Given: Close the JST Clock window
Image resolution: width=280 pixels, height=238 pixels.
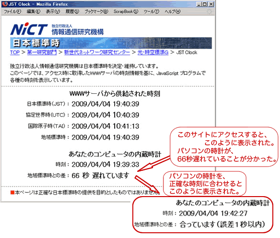Looking at the screenshot, I should point(211,4).
